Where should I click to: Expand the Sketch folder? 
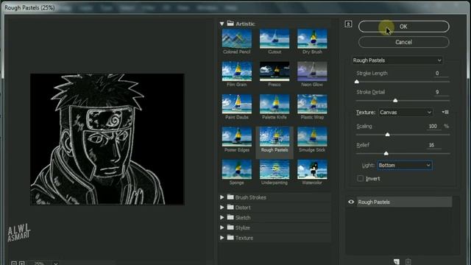point(222,218)
